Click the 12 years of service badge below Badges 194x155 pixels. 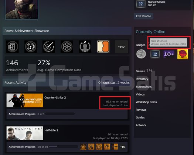(155, 54)
